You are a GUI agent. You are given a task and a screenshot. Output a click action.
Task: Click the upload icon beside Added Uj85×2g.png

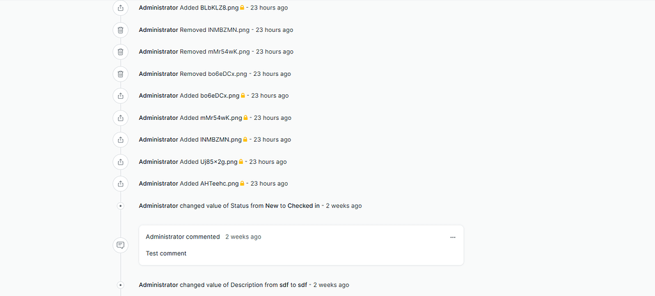120,162
